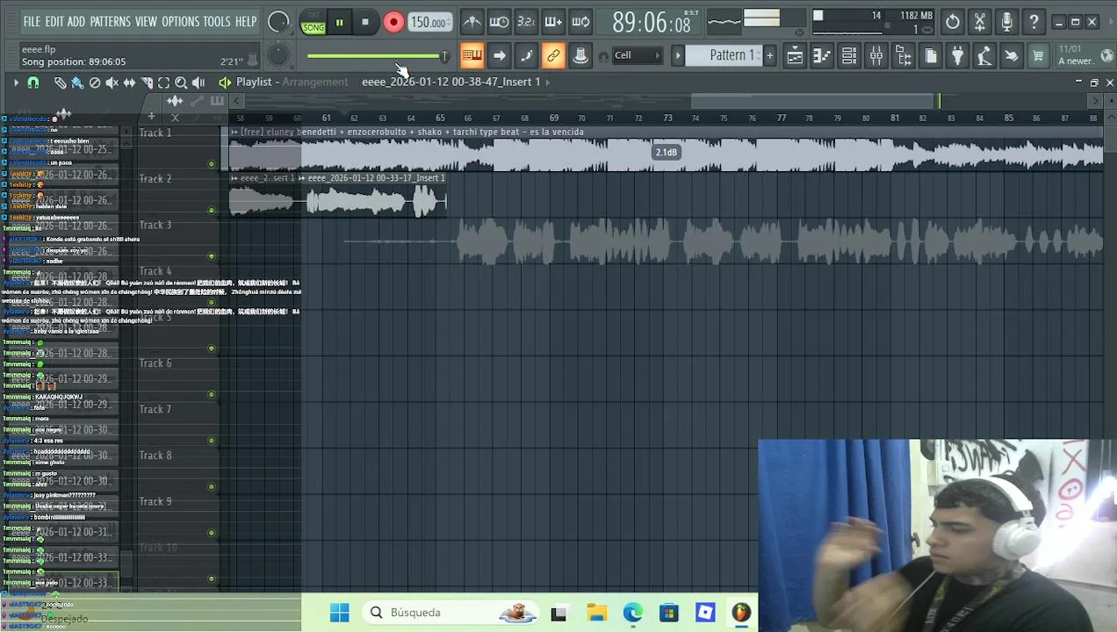Select the Slice tool in Playlist

coord(147,83)
